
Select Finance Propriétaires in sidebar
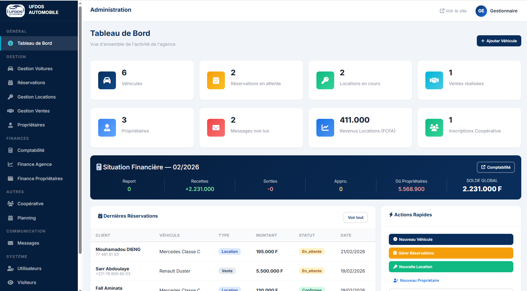point(40,179)
